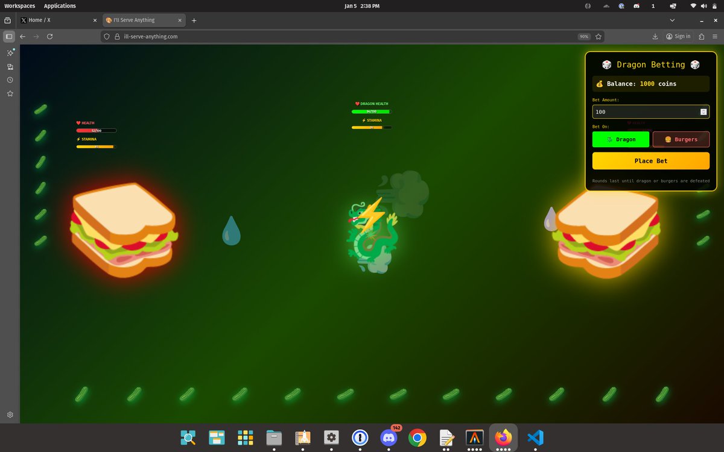Open the Extensions puzzle icon
This screenshot has height=452, width=724.
coord(701,36)
